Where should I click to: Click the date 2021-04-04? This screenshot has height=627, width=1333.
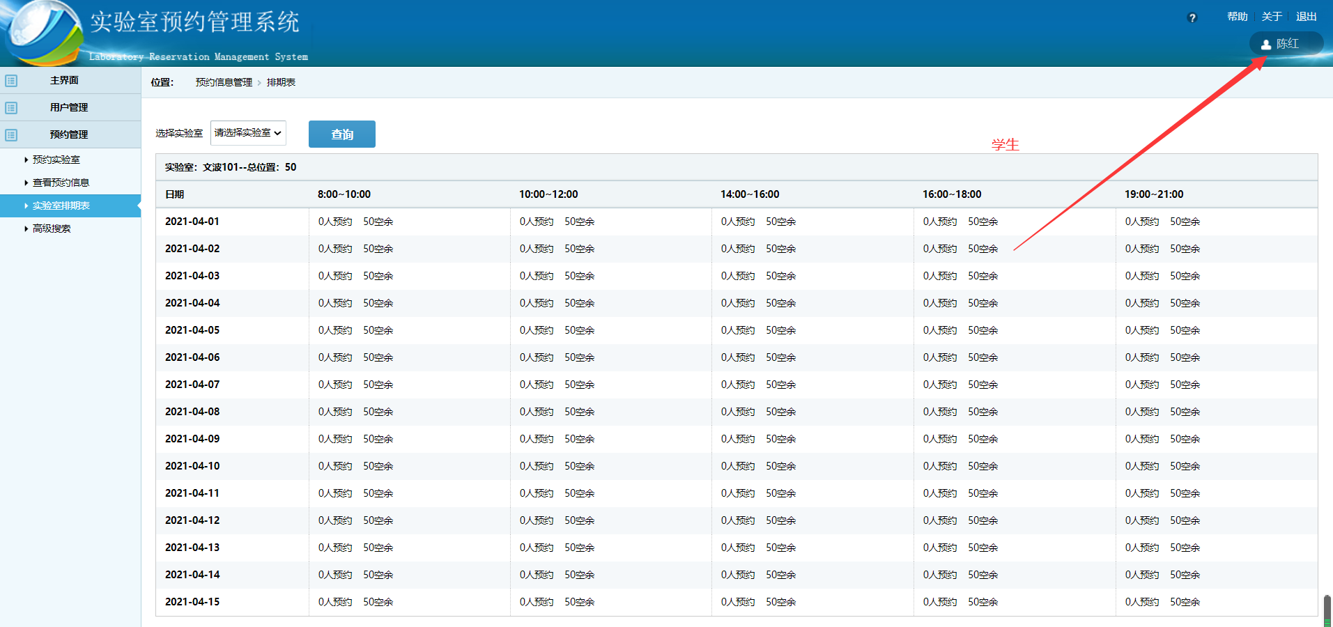(192, 303)
